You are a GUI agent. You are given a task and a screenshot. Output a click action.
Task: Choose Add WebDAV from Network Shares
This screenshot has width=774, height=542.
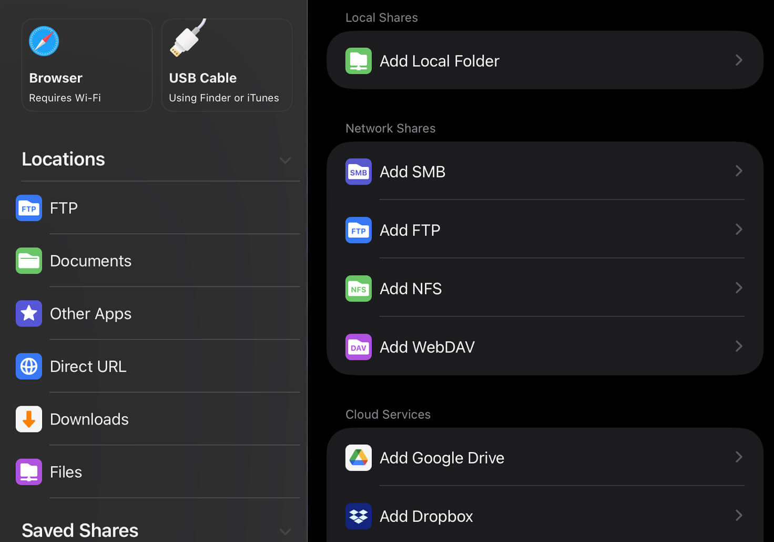click(427, 347)
